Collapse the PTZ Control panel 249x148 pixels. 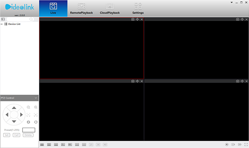click(36, 98)
